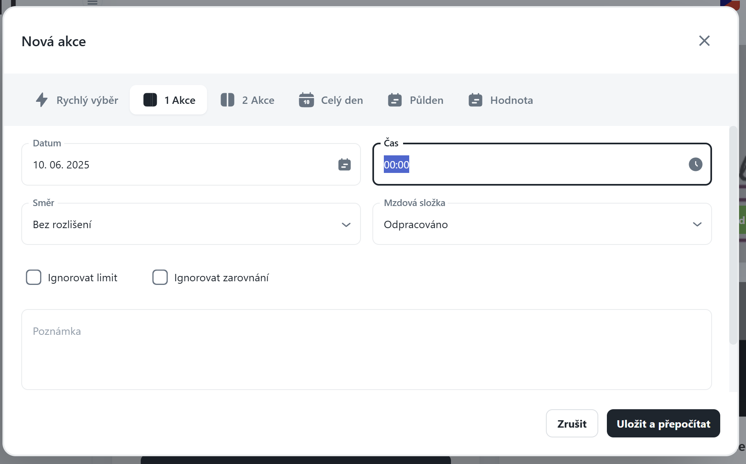Switch to the Celý den tab
Viewport: 746px width, 464px height.
(x=331, y=100)
